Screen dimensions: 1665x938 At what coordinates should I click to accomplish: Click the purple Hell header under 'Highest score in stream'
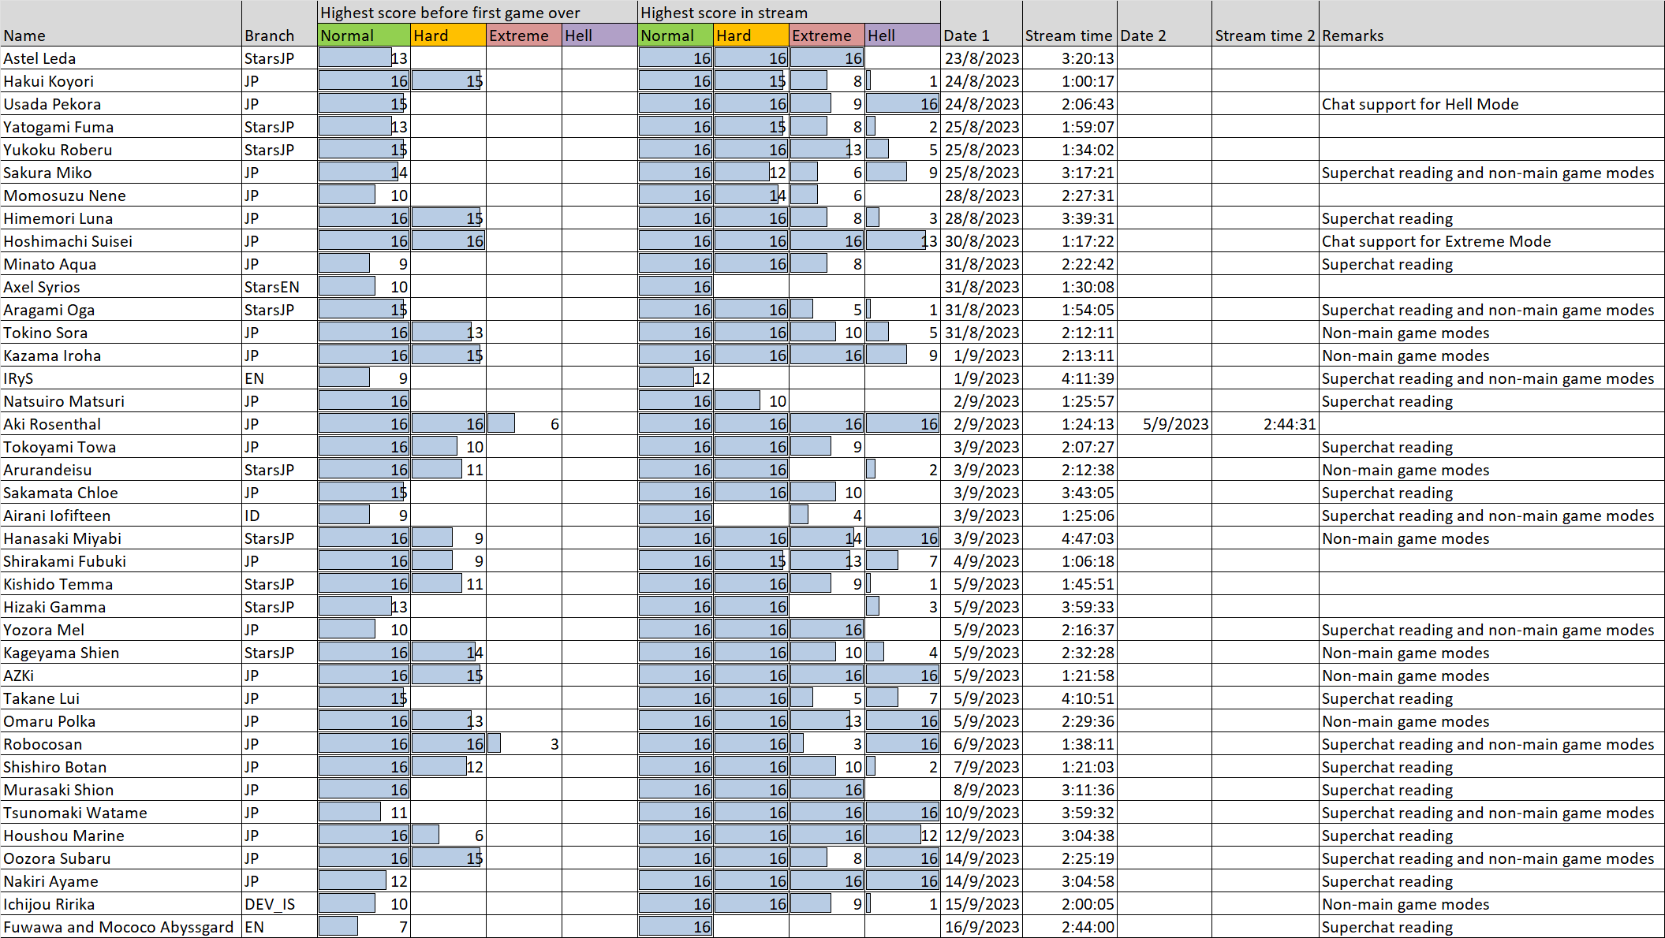902,35
